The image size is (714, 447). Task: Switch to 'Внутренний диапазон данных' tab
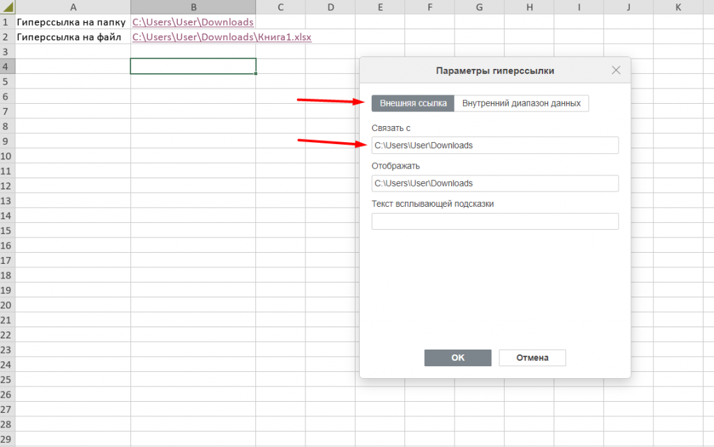[x=522, y=103]
